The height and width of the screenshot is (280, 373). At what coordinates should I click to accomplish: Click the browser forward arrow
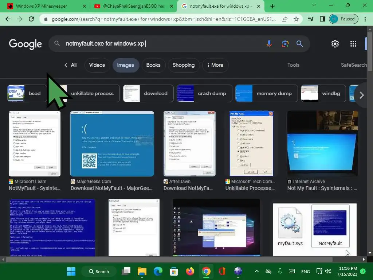pyautogui.click(x=20, y=19)
